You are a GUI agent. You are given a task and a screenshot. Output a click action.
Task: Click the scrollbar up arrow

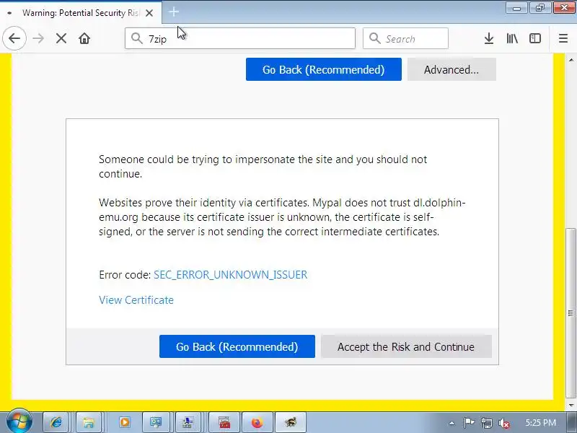coord(571,60)
